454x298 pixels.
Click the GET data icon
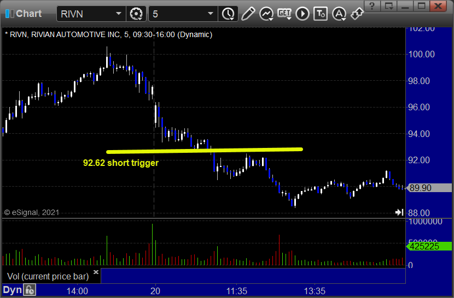[x=284, y=14]
